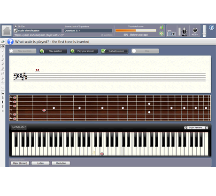Select the eraser tool in sidebar
The width and height of the screenshot is (216, 196).
3,42
